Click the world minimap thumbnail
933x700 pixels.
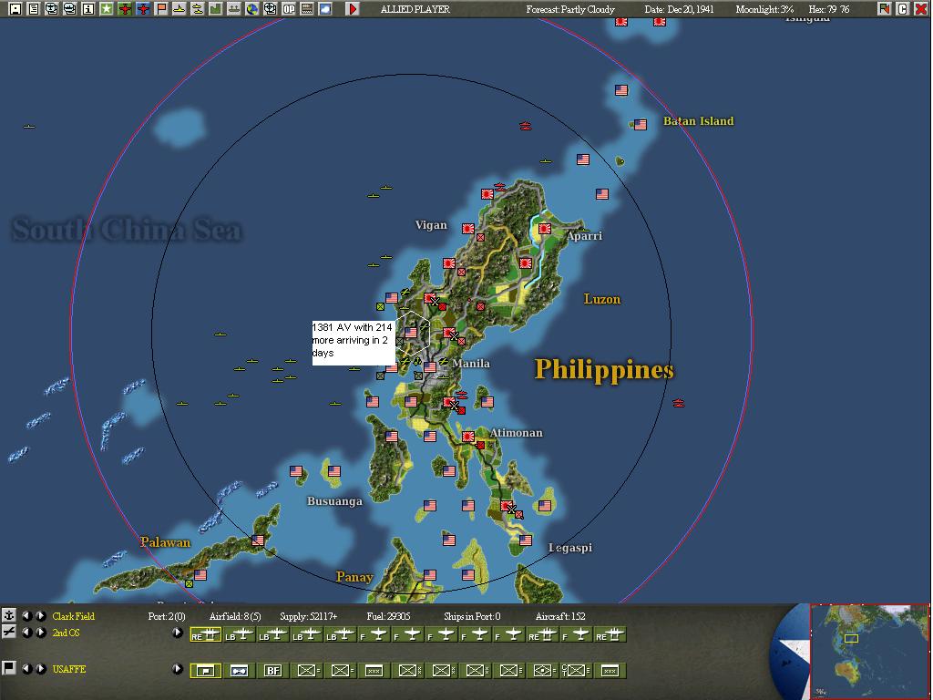pyautogui.click(x=869, y=652)
